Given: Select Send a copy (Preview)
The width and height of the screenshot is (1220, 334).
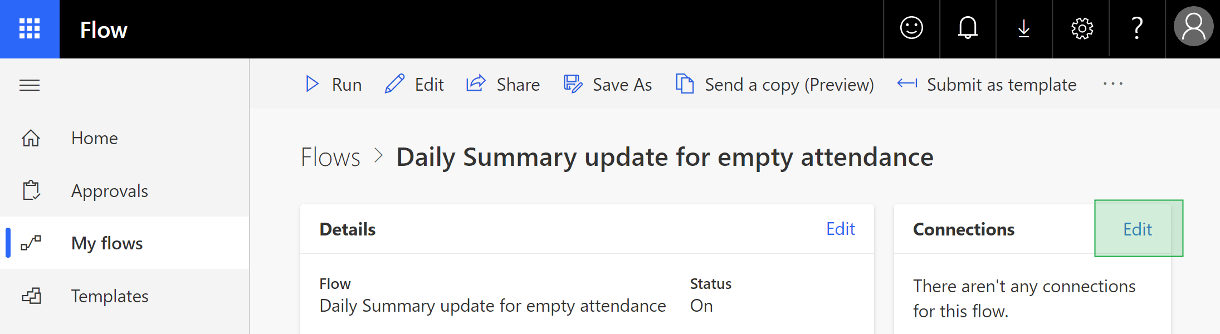Looking at the screenshot, I should 775,85.
